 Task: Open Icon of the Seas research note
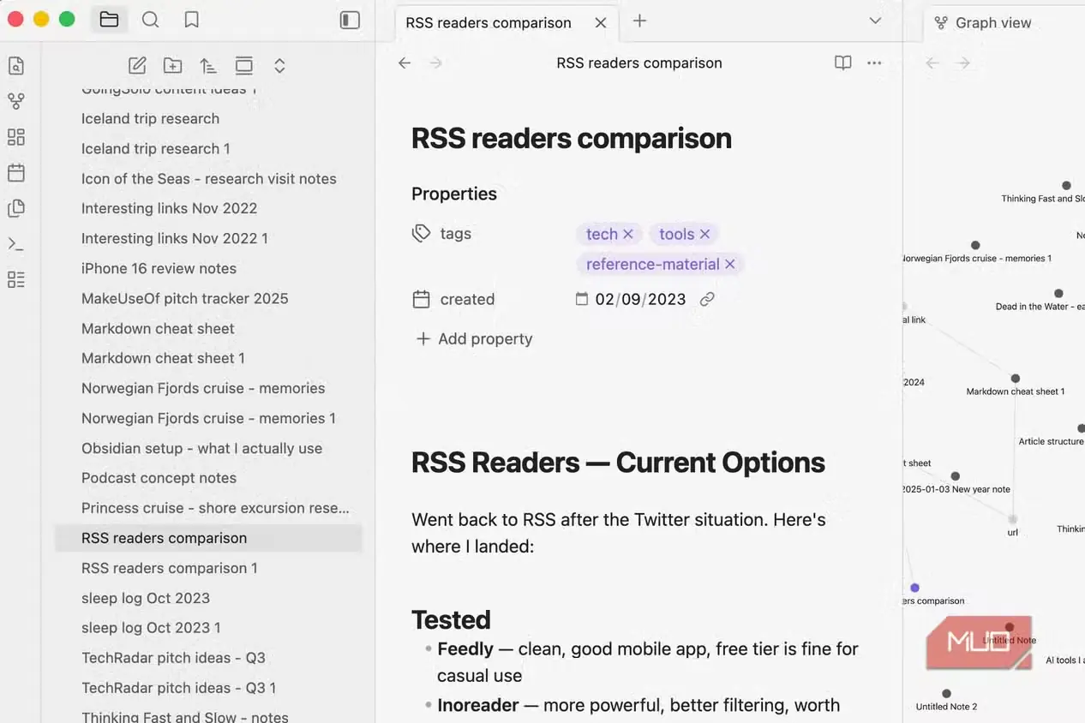tap(208, 178)
